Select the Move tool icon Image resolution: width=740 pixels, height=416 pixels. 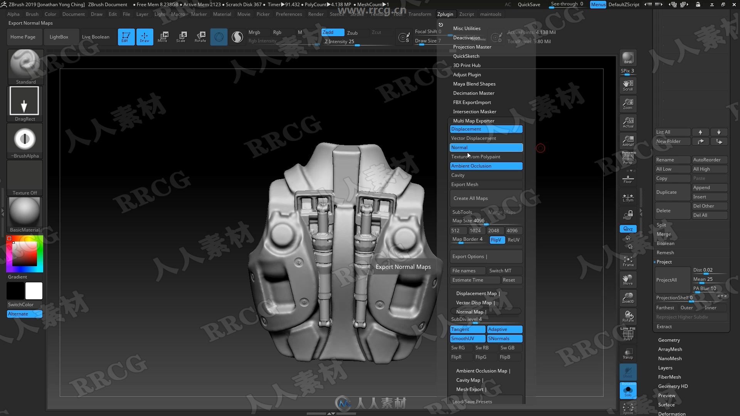click(163, 36)
